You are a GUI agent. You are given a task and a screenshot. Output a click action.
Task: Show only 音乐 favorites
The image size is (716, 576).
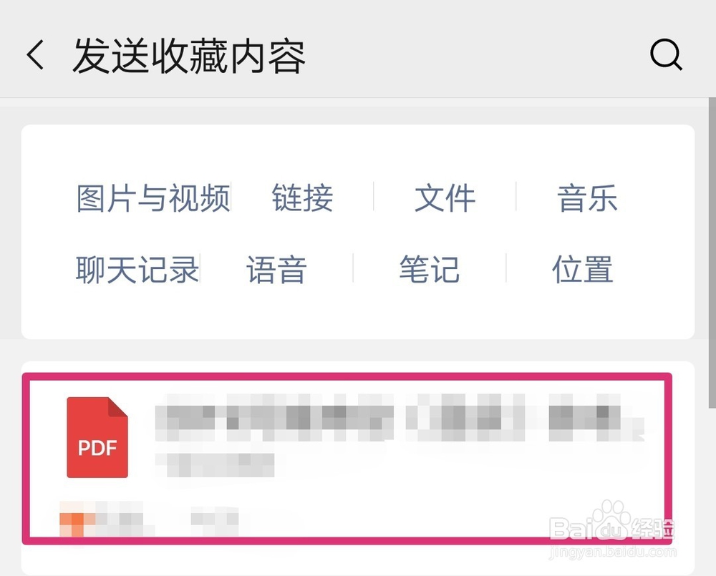[x=587, y=198]
